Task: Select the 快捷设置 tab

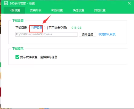Action: [78, 10]
